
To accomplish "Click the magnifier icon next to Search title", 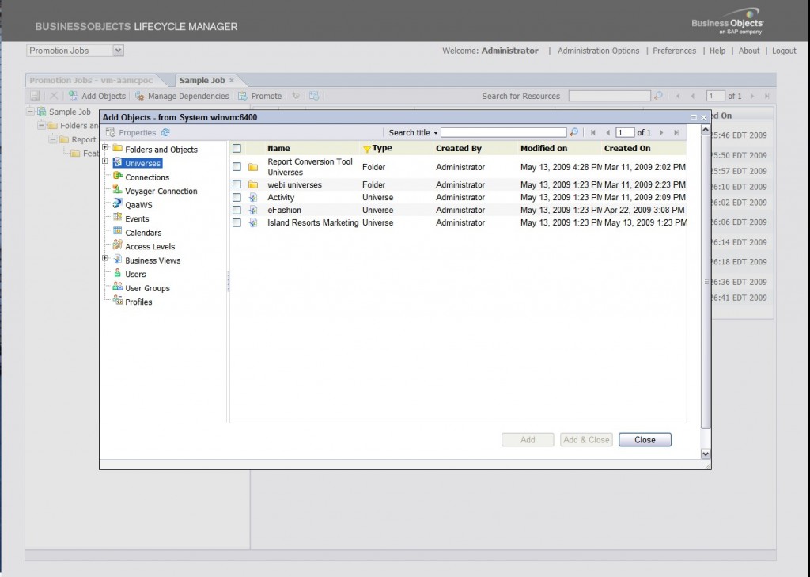I will [x=573, y=132].
